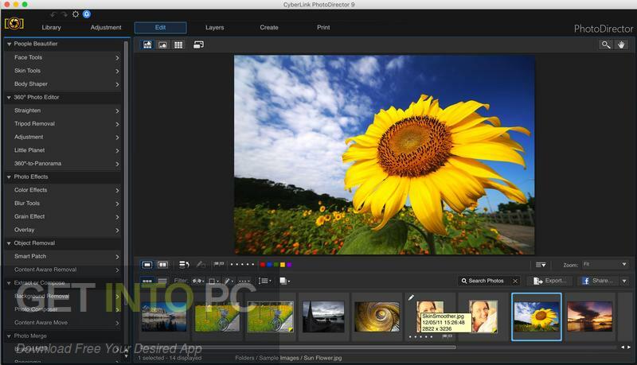Open the Layers tab
Viewport: 637px width, 365px height.
(x=214, y=28)
